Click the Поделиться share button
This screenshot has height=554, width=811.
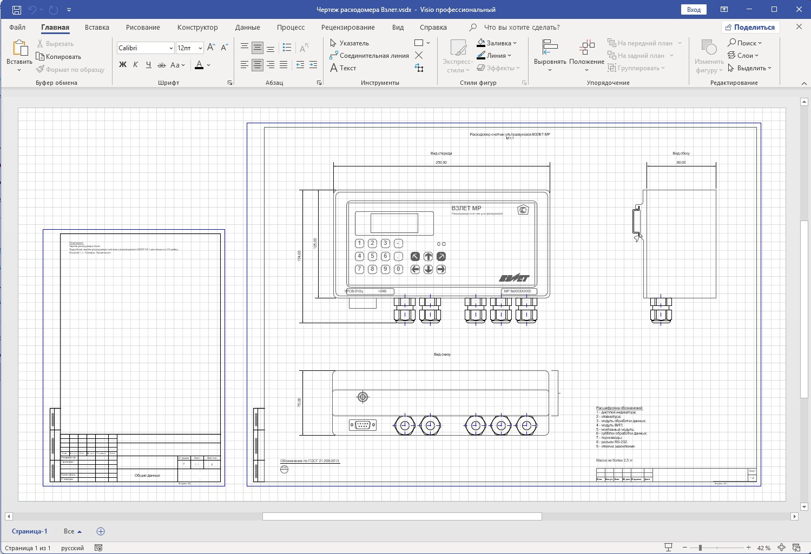(x=750, y=28)
